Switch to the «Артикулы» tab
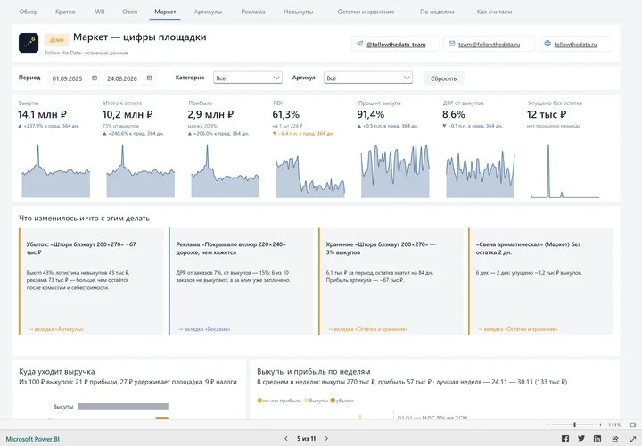642x446 pixels. [x=208, y=12]
